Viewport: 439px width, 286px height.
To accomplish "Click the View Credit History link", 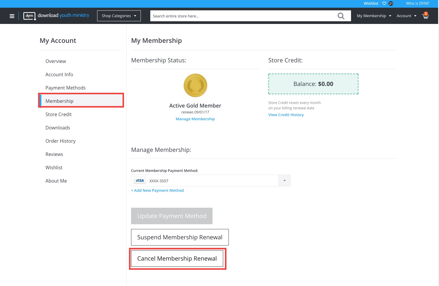I will point(286,115).
